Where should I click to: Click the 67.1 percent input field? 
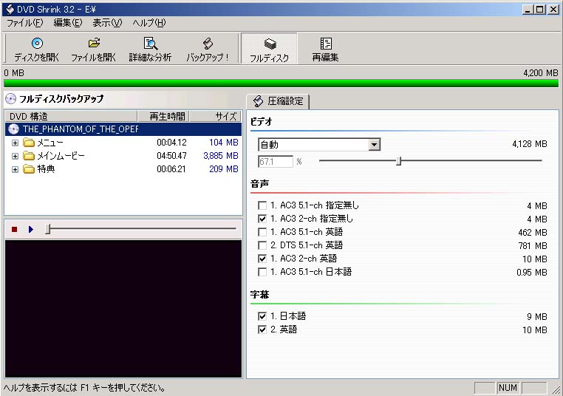coord(276,162)
